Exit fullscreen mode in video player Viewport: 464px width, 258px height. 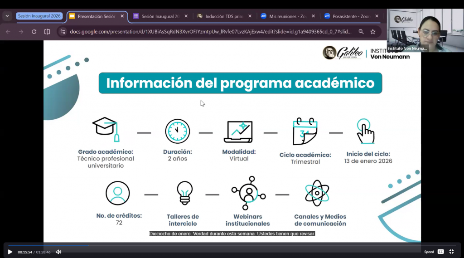click(x=451, y=252)
